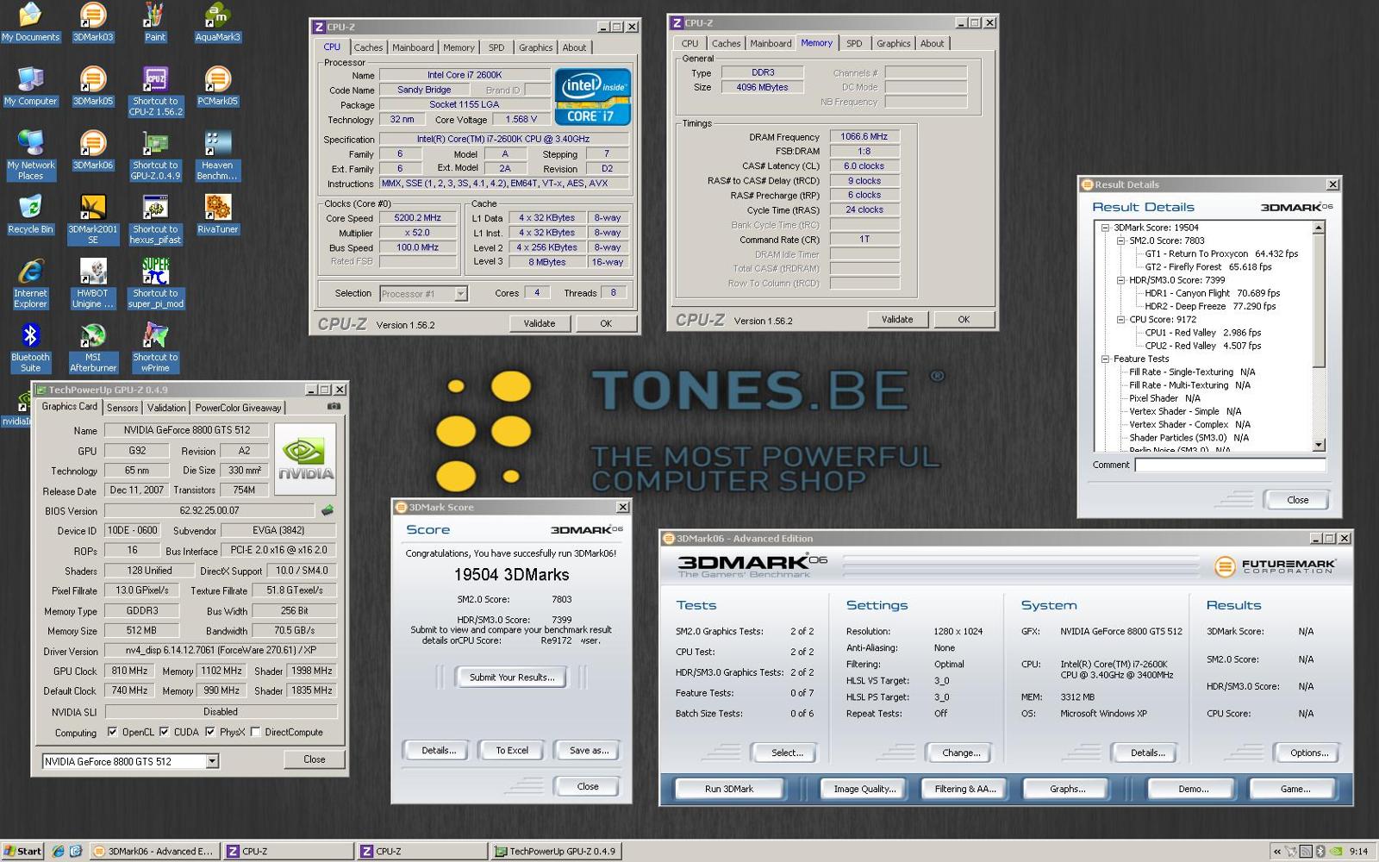Open the Recycle Bin
The width and height of the screenshot is (1379, 862).
tap(30, 213)
